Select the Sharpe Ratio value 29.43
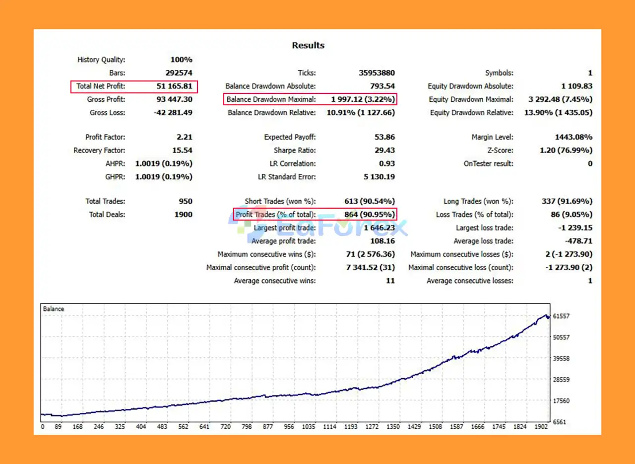 pyautogui.click(x=384, y=151)
